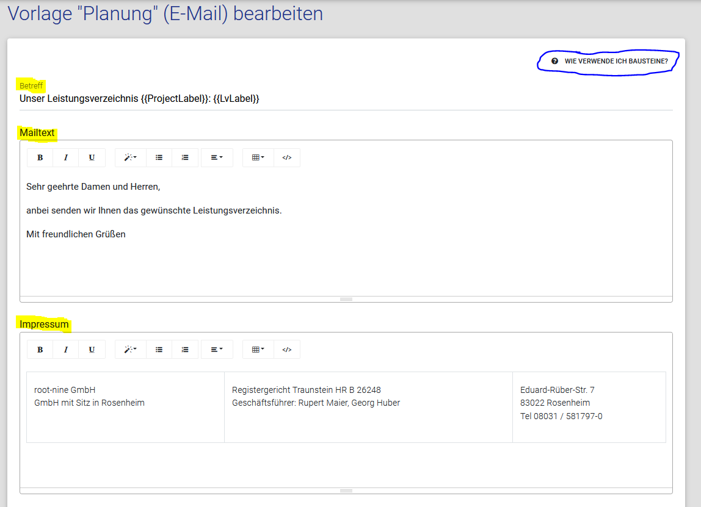This screenshot has height=507, width=701.
Task: Toggle italic in the Impressum toolbar
Action: click(66, 350)
